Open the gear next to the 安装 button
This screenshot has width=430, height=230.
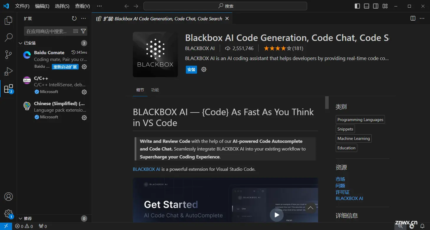click(x=204, y=70)
